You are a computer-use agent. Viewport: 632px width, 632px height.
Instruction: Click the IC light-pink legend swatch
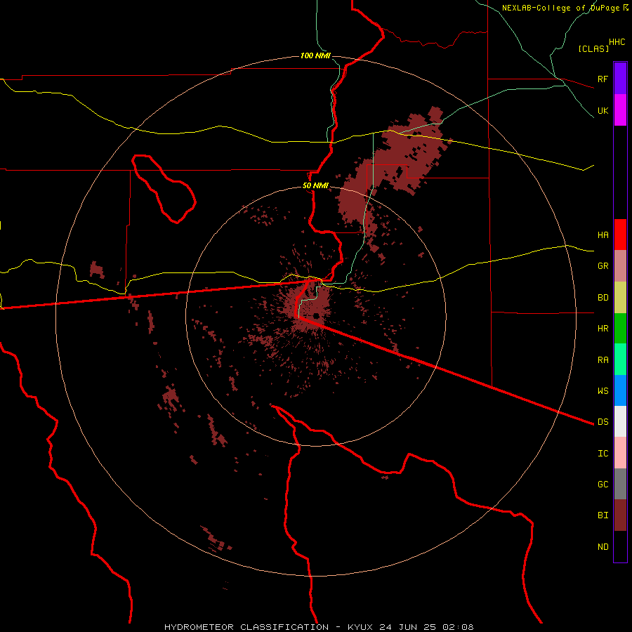pyautogui.click(x=620, y=453)
